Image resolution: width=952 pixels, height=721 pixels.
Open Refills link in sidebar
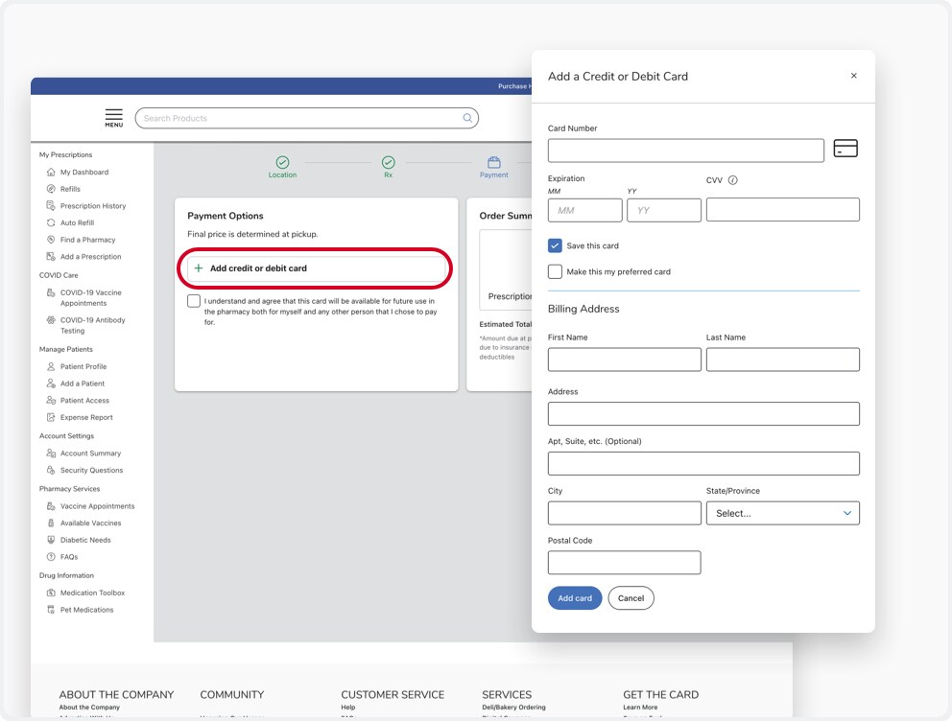pyautogui.click(x=70, y=189)
